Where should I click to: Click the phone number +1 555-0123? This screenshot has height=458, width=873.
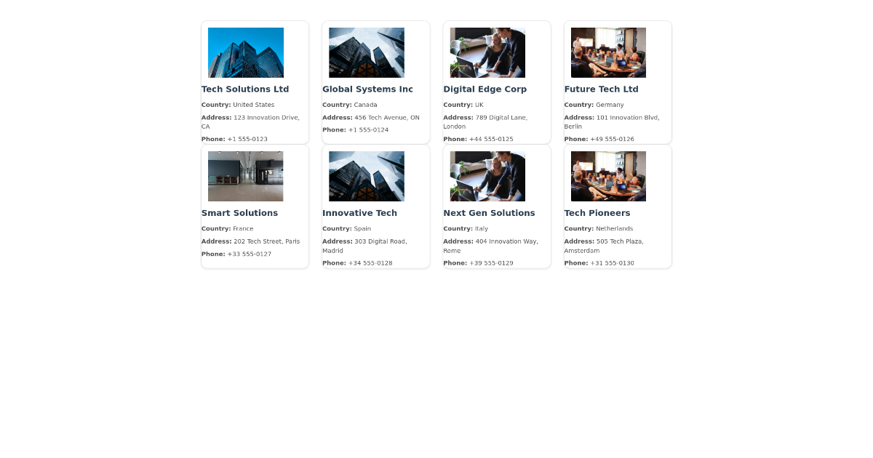(247, 139)
